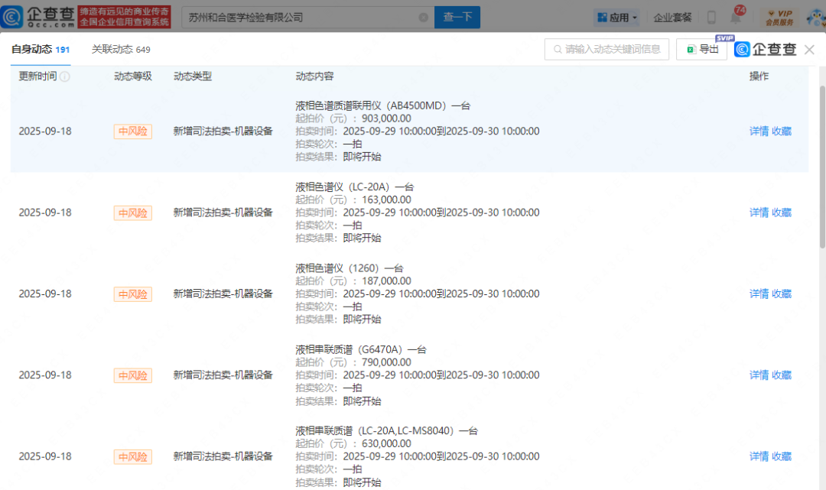
Task: Click 中风险 tag in G6470A row
Action: 133,375
